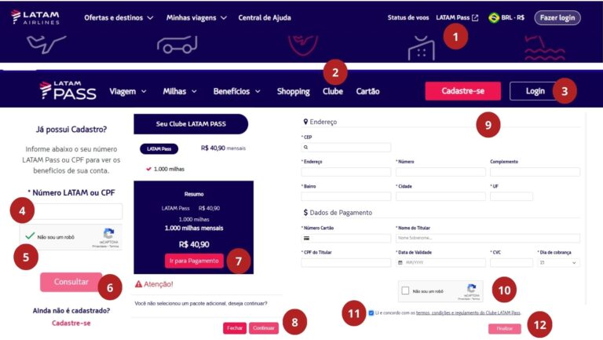Click the magnifier icon in CEP field
Screen dimensions: 603x340
pos(306,148)
